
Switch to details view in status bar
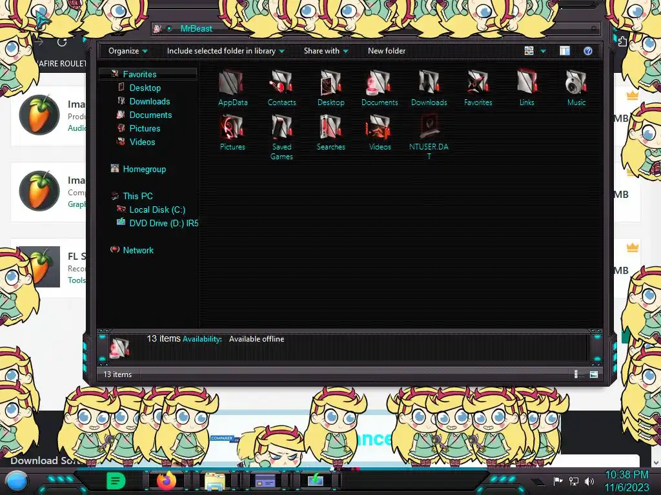click(x=576, y=374)
